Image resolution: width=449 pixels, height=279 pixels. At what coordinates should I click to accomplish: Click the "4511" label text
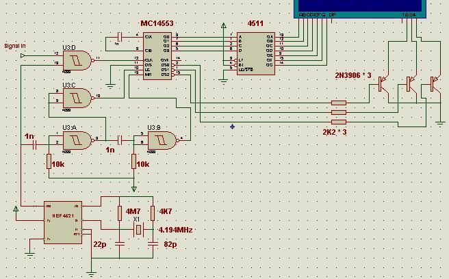click(x=255, y=23)
